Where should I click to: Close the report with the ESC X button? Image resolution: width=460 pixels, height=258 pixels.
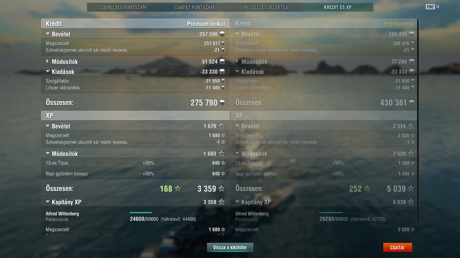(x=433, y=7)
